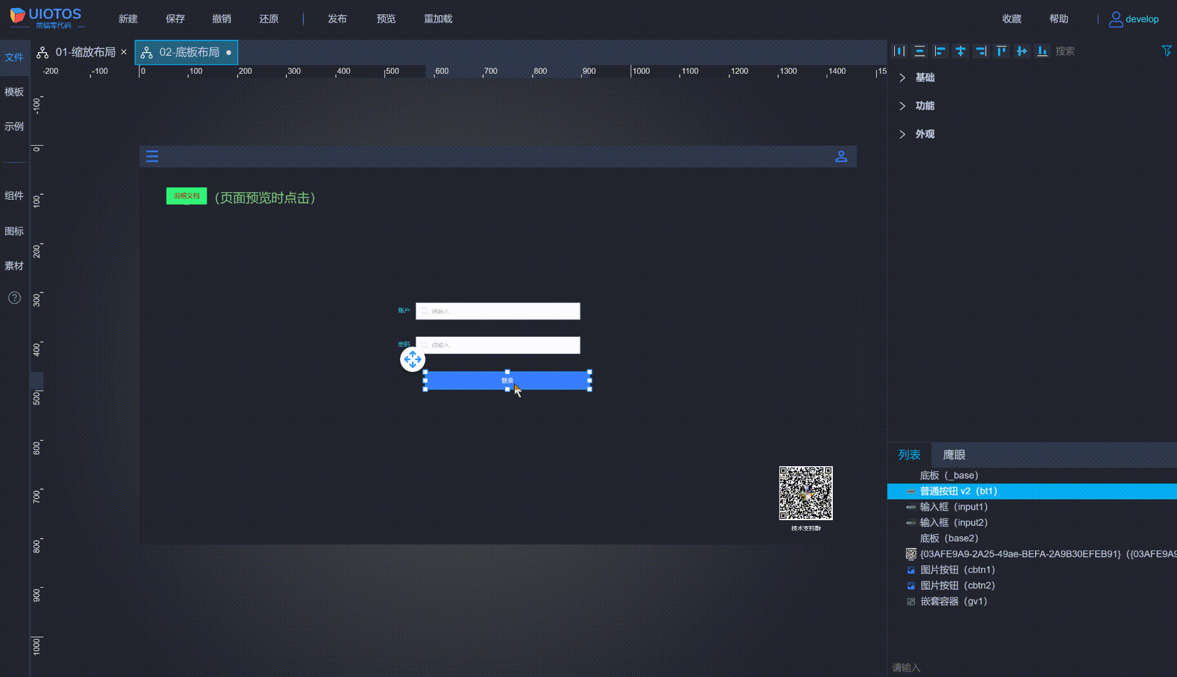Click the UIOTOS logo
1177x677 pixels.
[46, 17]
